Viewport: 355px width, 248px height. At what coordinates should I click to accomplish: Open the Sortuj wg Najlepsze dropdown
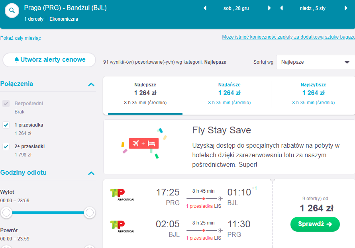[316, 62]
